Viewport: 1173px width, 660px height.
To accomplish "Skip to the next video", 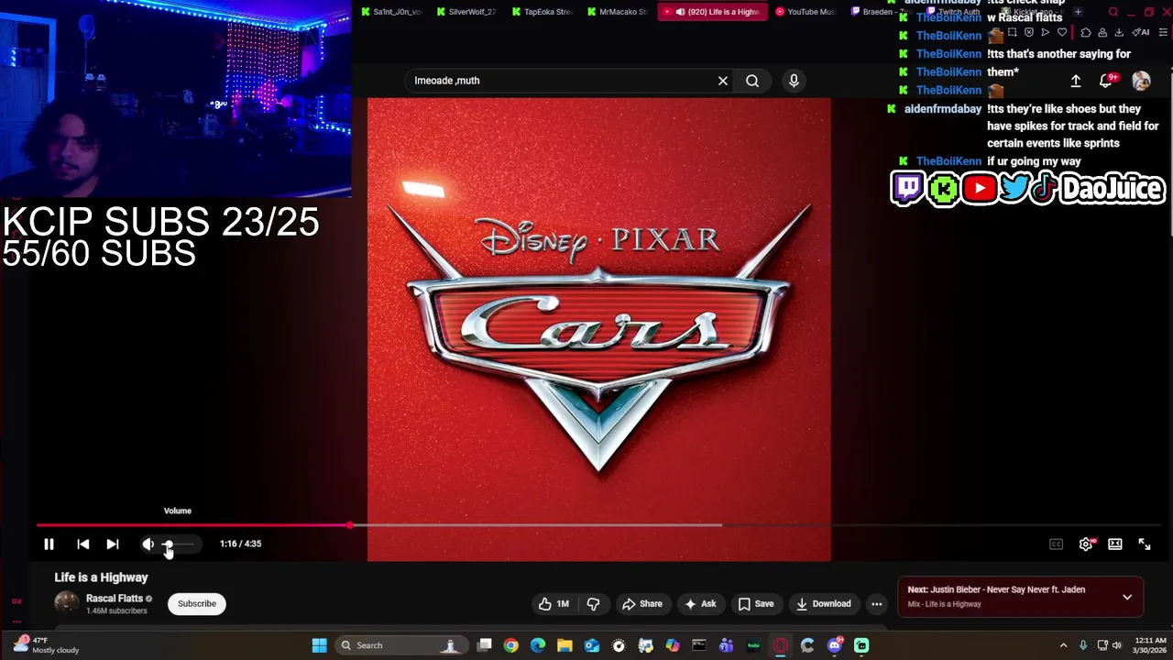I will click(112, 544).
